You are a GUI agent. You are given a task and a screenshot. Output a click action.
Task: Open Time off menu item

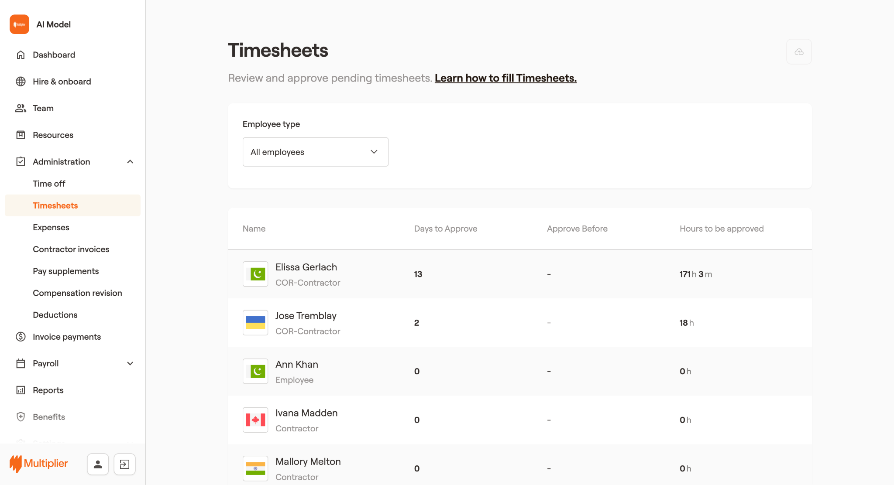coord(49,184)
